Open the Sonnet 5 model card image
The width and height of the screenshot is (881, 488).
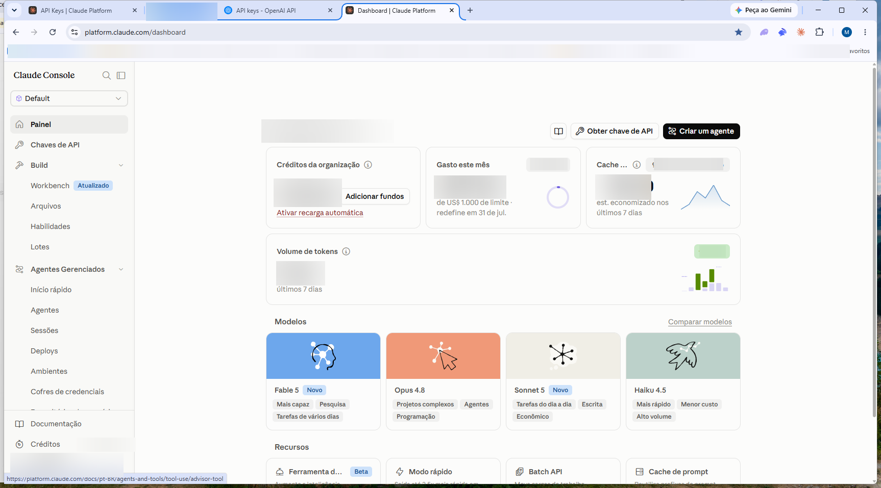tap(563, 356)
